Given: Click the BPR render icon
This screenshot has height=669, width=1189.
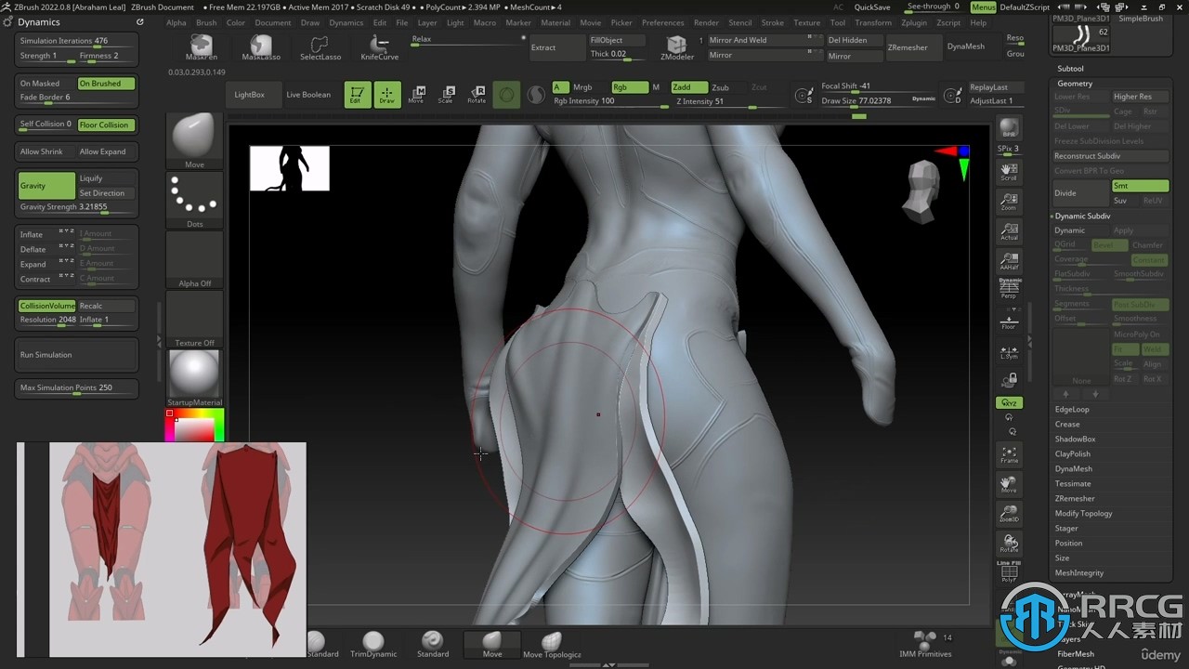Looking at the screenshot, I should tap(1009, 128).
